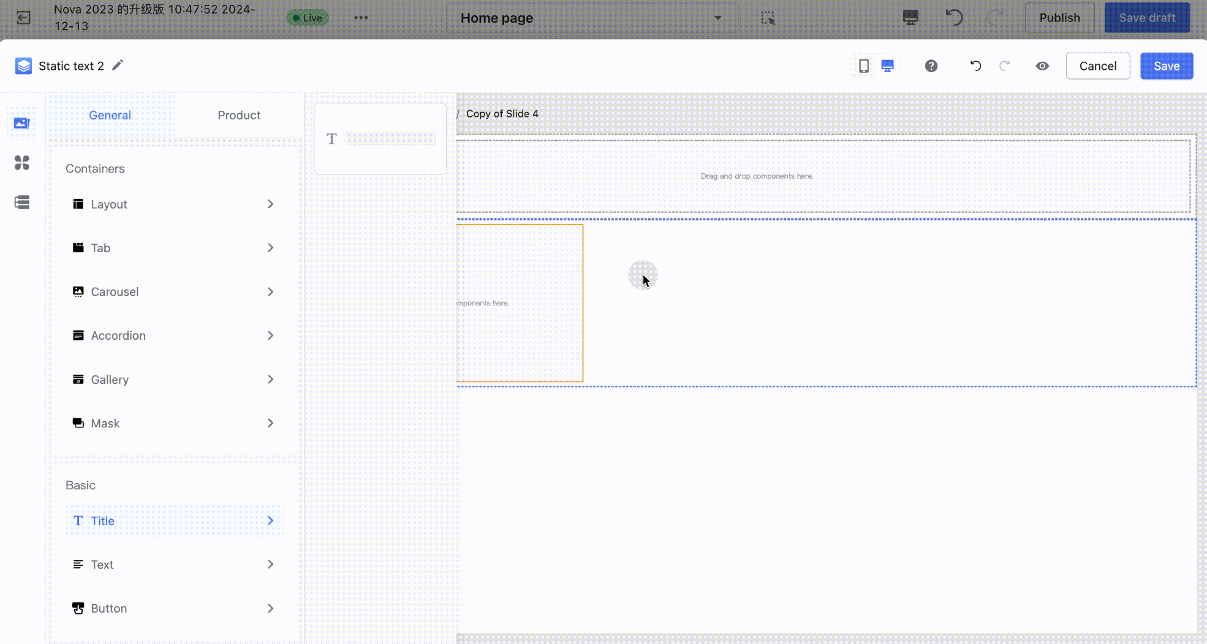
Task: Select the Title preview thumbnail card
Action: pos(380,139)
